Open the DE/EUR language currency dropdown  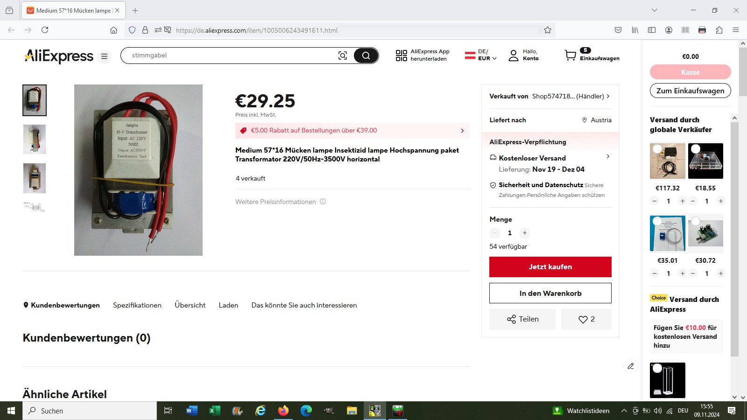(481, 55)
